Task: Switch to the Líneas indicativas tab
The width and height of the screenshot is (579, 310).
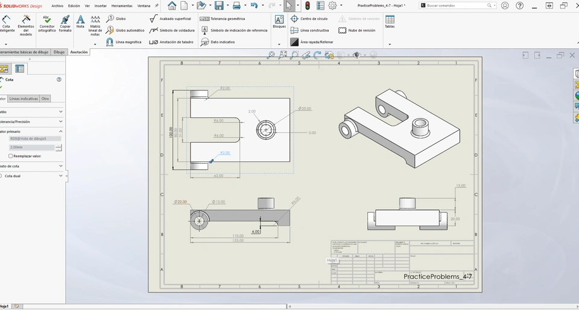Action: [x=24, y=99]
